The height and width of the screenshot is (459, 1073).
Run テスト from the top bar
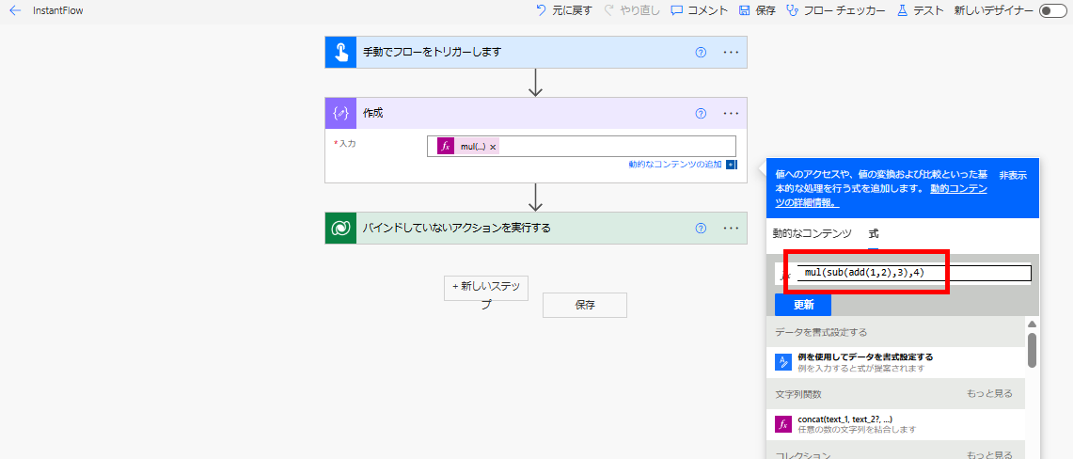(920, 10)
